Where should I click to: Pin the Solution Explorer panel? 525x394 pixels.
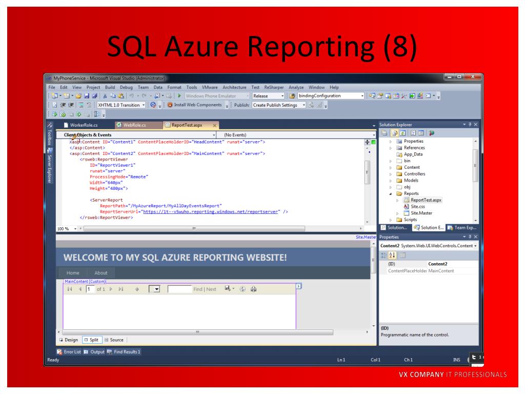[470, 125]
